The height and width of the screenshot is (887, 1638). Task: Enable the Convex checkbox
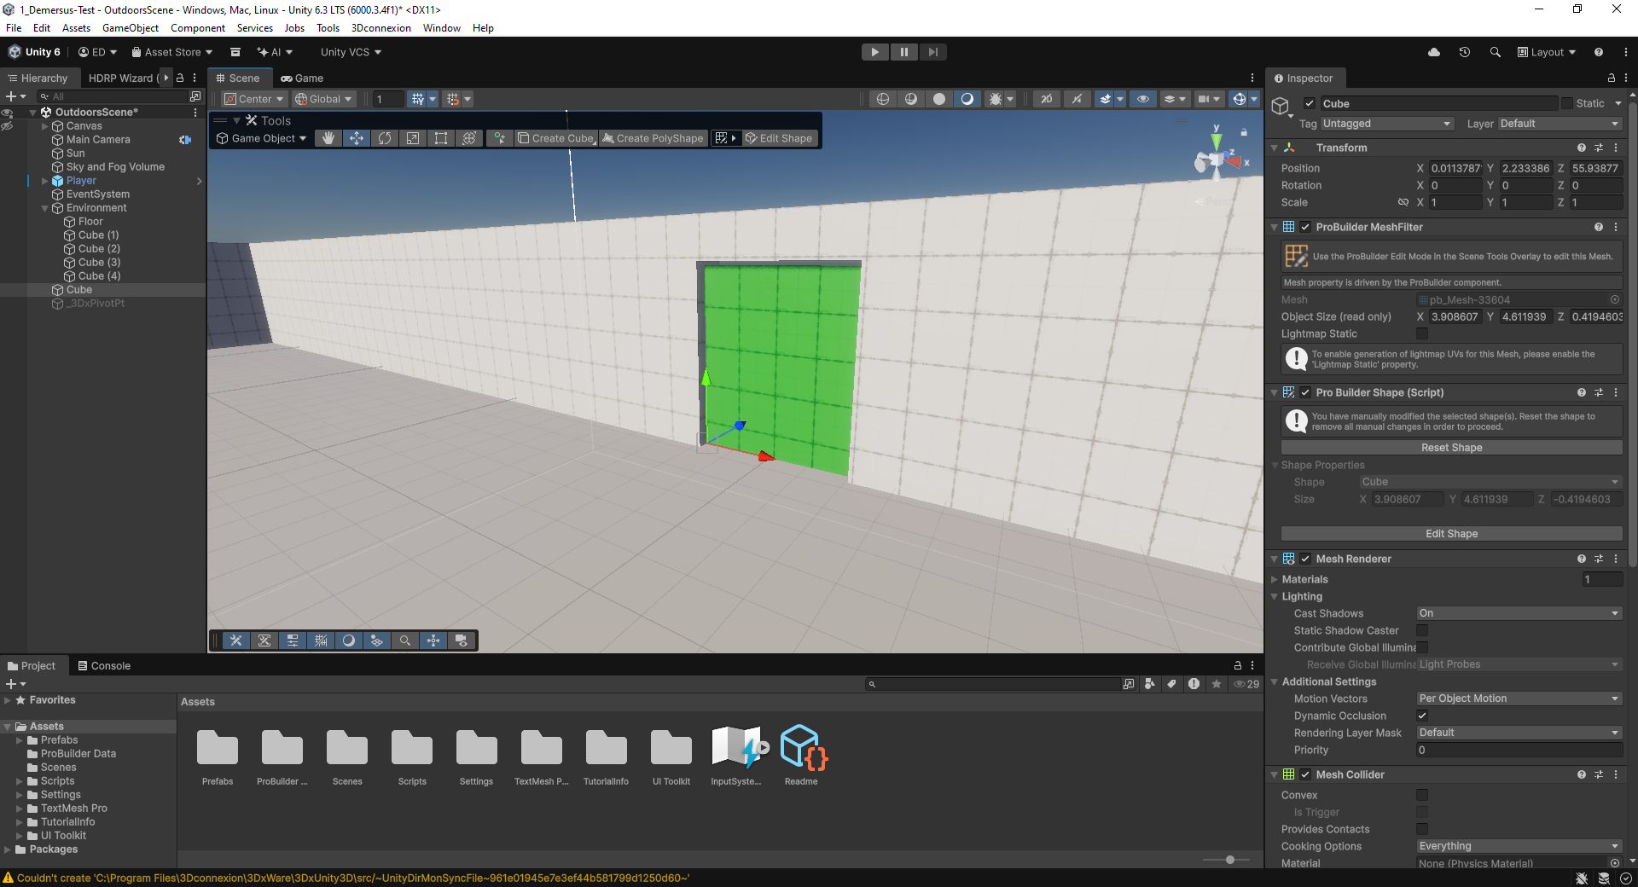(x=1422, y=795)
